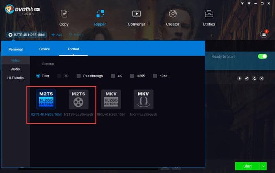Select the Filter radio button

pyautogui.click(x=38, y=76)
